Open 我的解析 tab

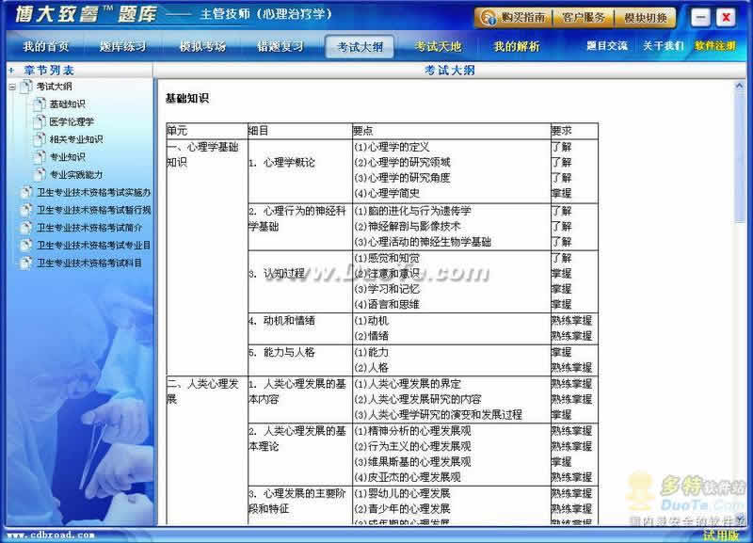click(x=517, y=46)
